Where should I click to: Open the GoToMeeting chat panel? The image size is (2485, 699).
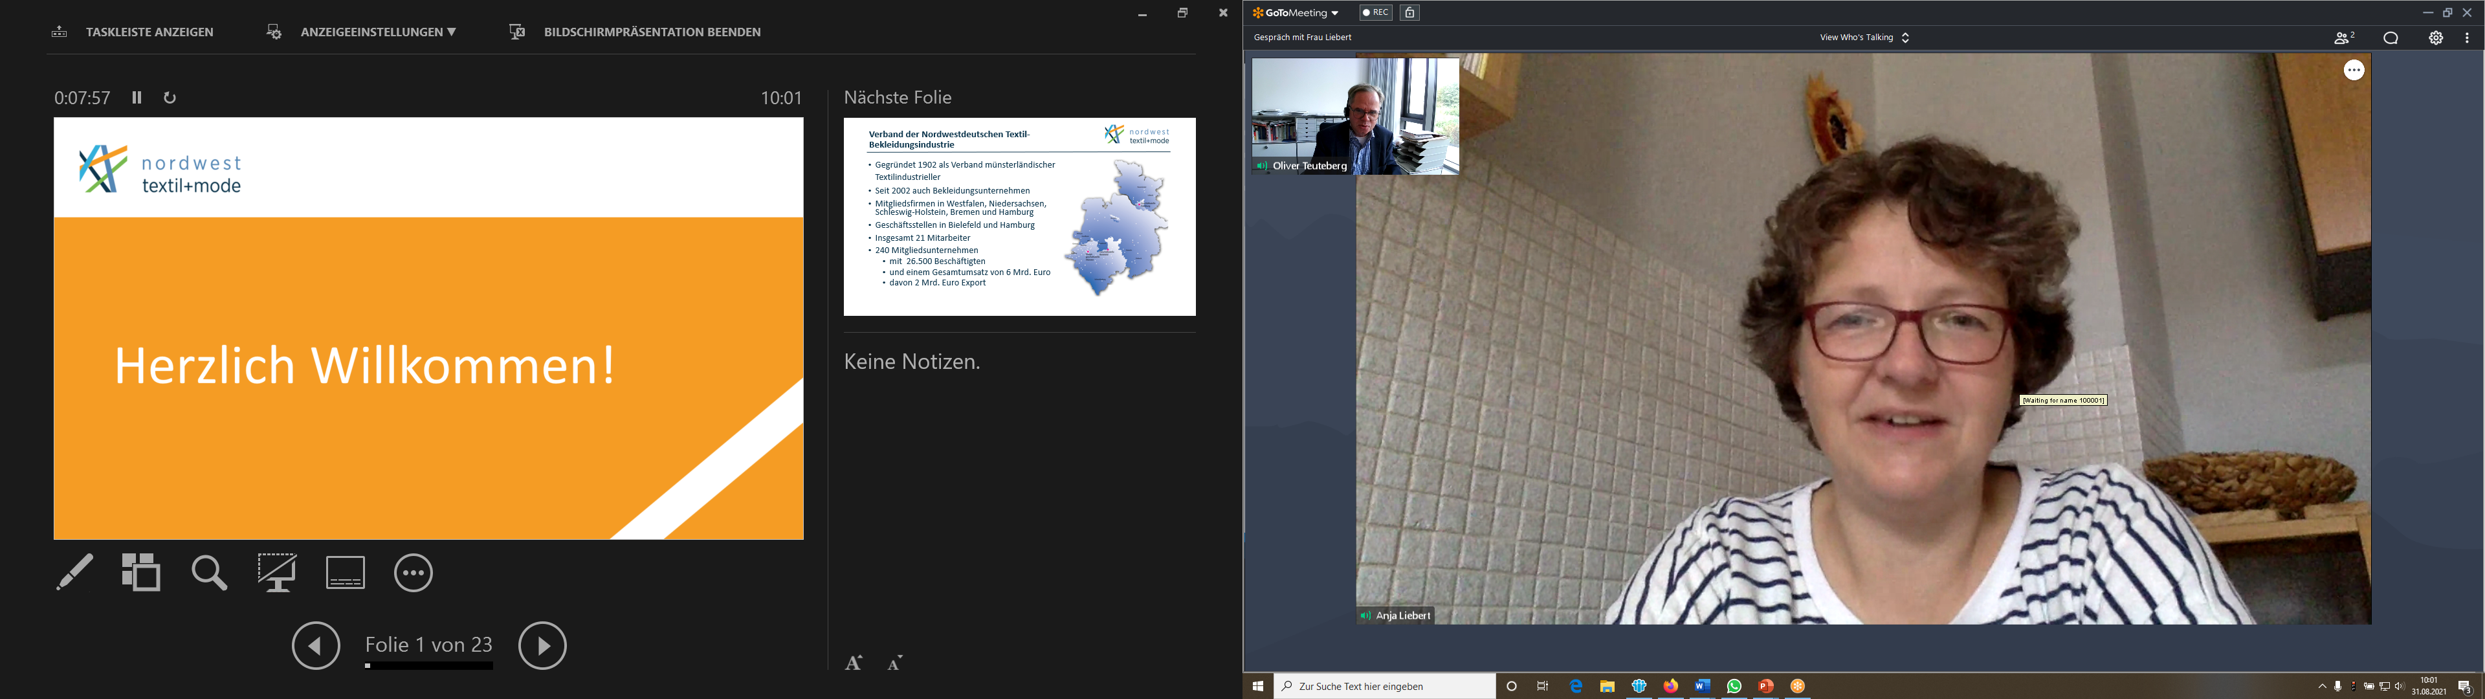click(2391, 38)
